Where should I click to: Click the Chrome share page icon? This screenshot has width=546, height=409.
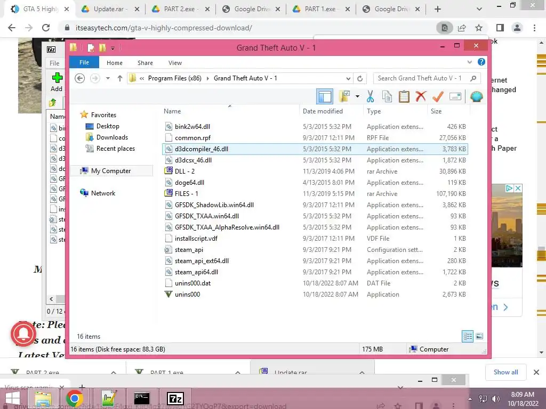coord(462,28)
